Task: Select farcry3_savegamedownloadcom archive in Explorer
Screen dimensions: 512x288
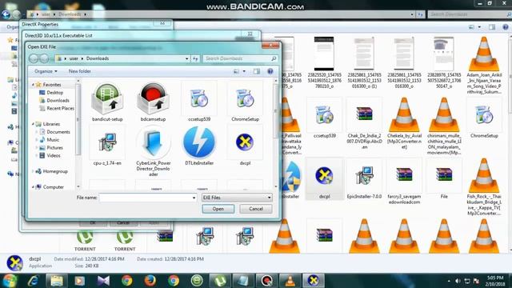Action: point(404,182)
